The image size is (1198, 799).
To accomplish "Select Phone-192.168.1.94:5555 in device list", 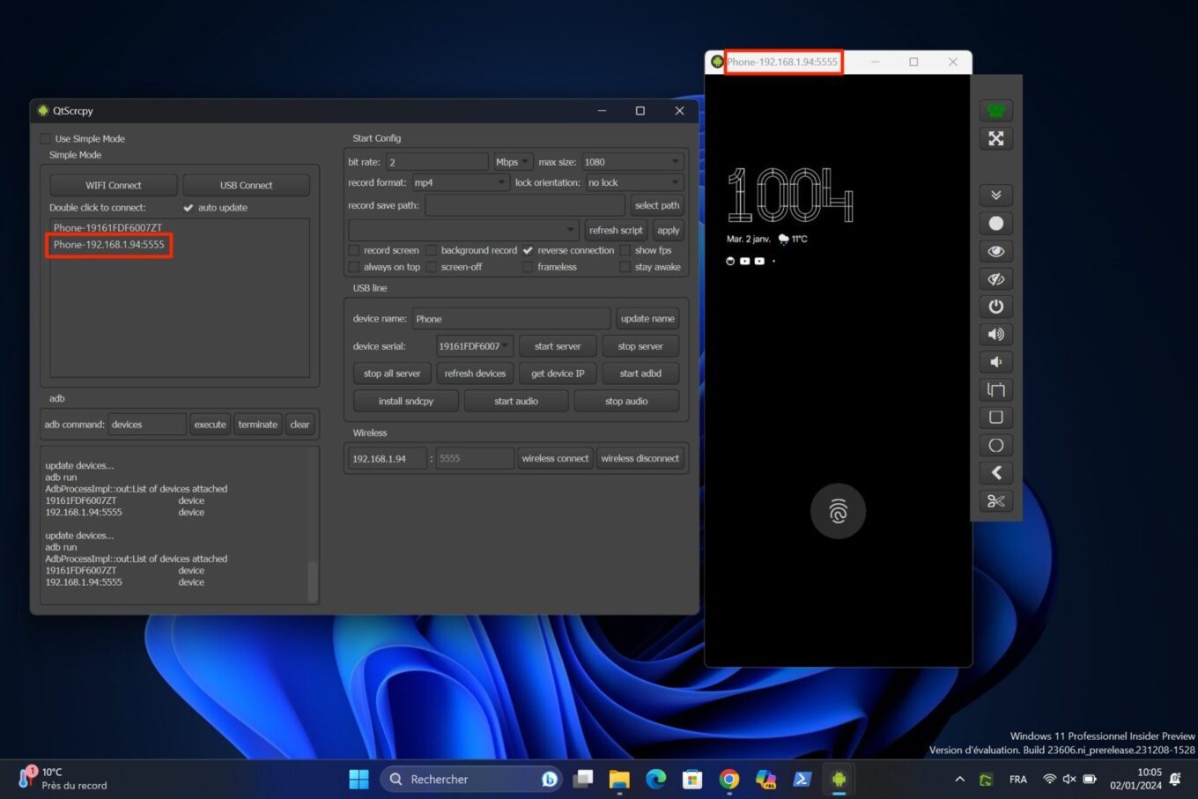I will pyautogui.click(x=109, y=245).
